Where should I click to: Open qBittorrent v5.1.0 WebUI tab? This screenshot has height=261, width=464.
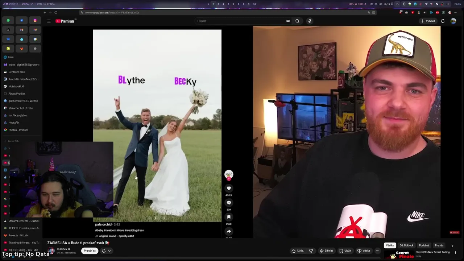pyautogui.click(x=21, y=101)
